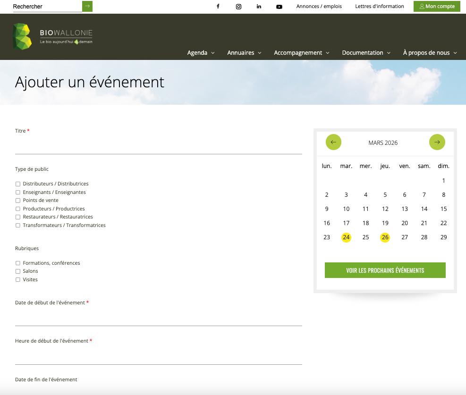Screen dimensions: 466x395
Task: Go to previous month in calendar
Action: (x=333, y=142)
